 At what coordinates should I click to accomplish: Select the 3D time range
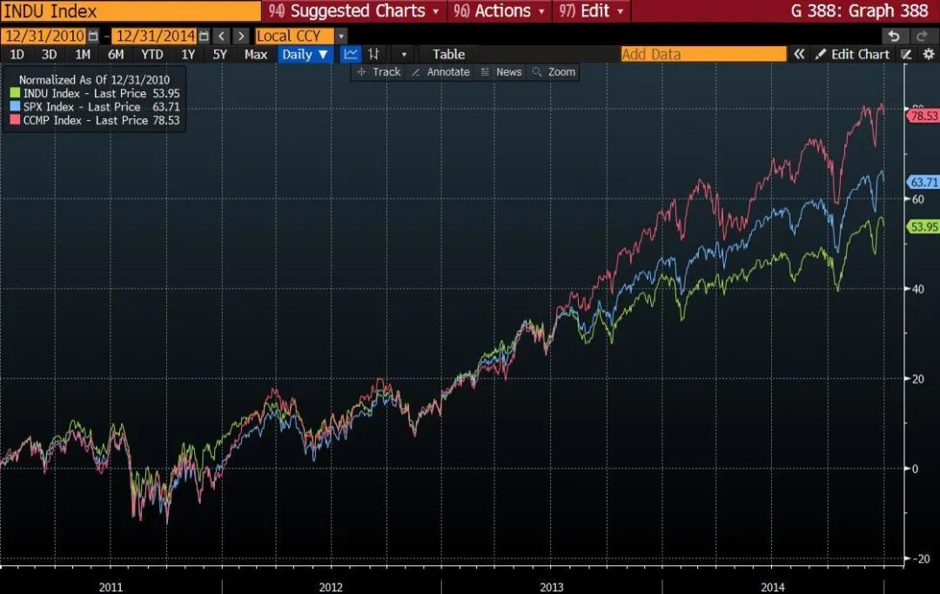click(x=49, y=55)
